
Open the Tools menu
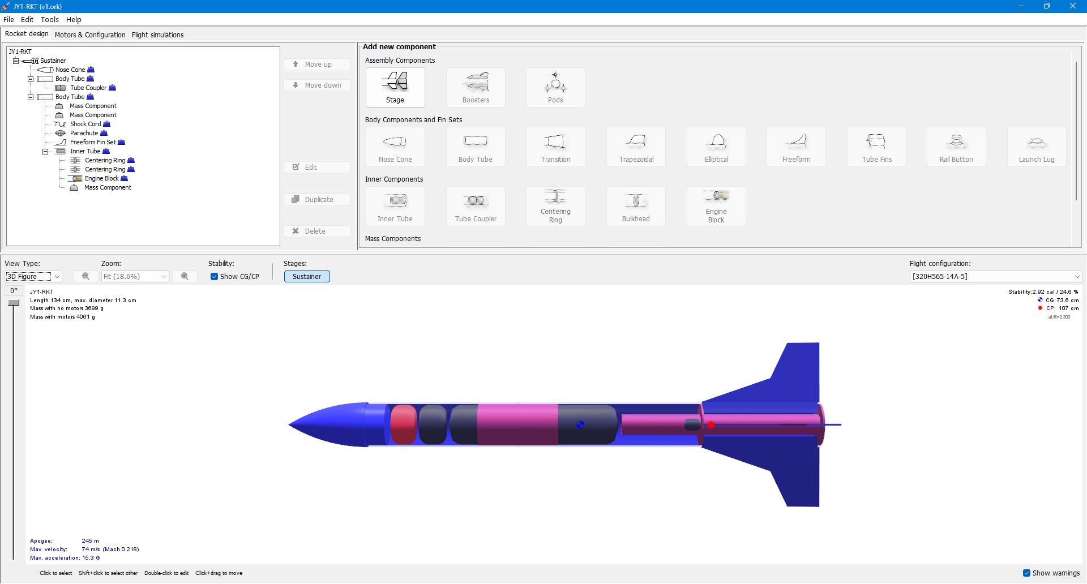point(50,19)
